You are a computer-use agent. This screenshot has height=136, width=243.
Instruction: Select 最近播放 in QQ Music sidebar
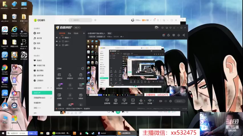pyautogui.click(x=39, y=70)
